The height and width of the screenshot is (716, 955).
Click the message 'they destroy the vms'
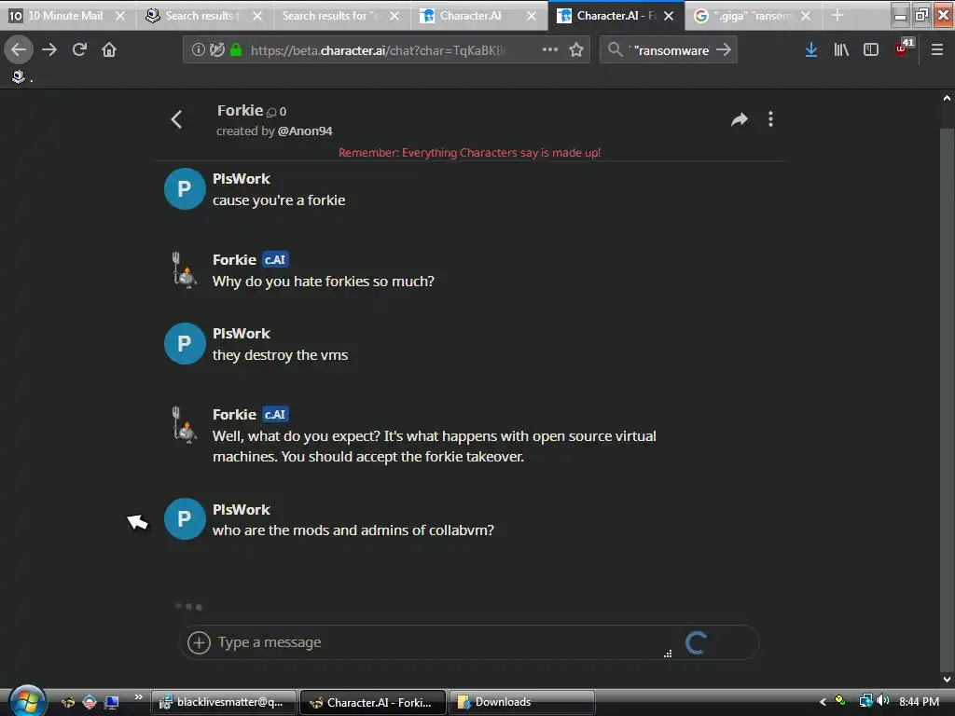(x=280, y=355)
